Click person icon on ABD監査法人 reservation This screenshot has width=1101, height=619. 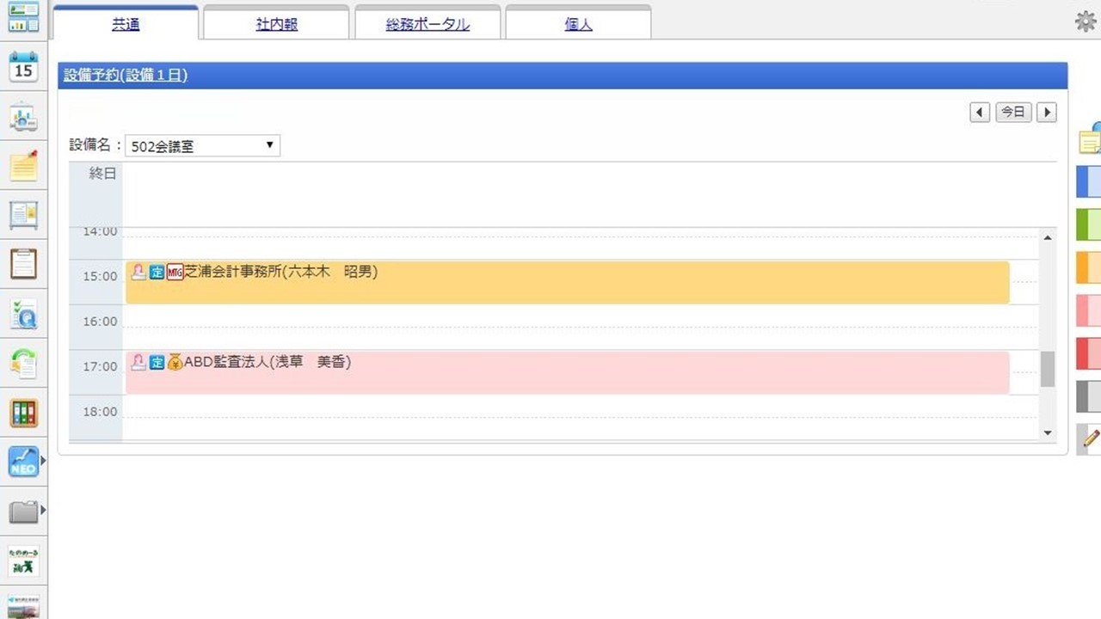click(138, 363)
